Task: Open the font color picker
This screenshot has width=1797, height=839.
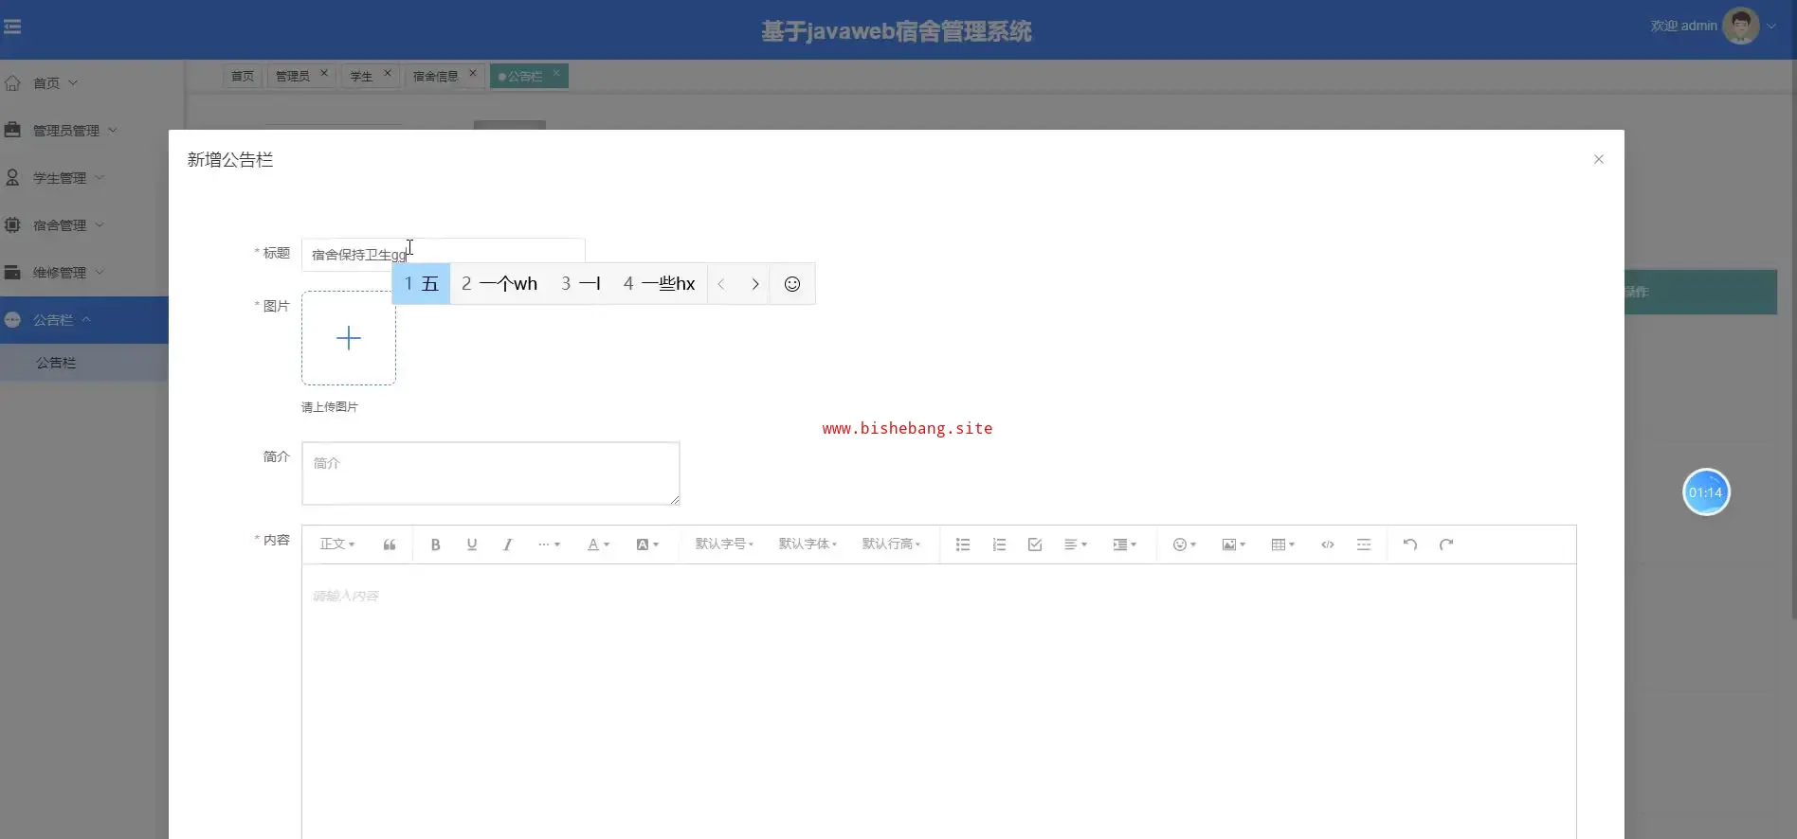Action: point(598,544)
